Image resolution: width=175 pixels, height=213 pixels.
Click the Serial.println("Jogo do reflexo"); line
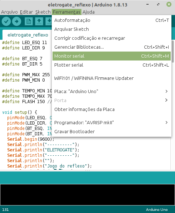pyautogui.click(x=49, y=166)
